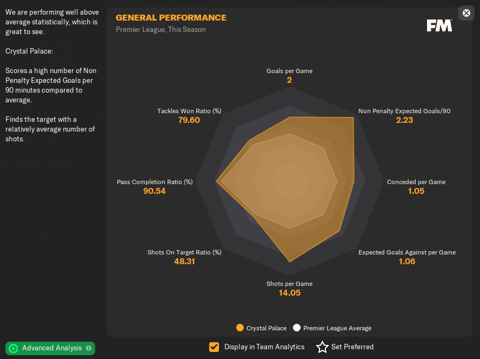This screenshot has height=359, width=480.
Task: Click the Set Preferred label
Action: click(x=352, y=347)
